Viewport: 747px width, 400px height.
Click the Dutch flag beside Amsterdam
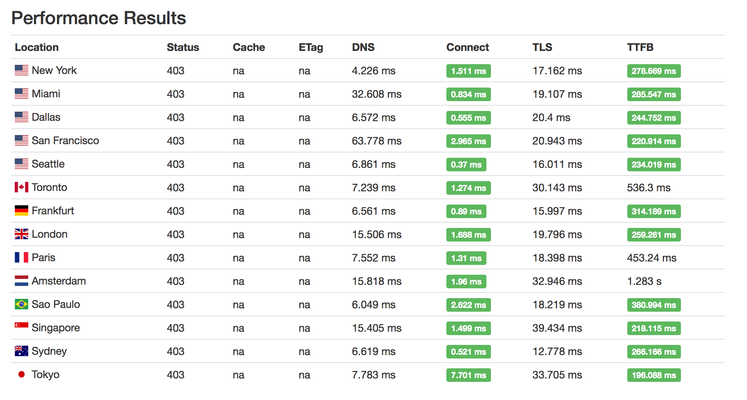point(22,281)
